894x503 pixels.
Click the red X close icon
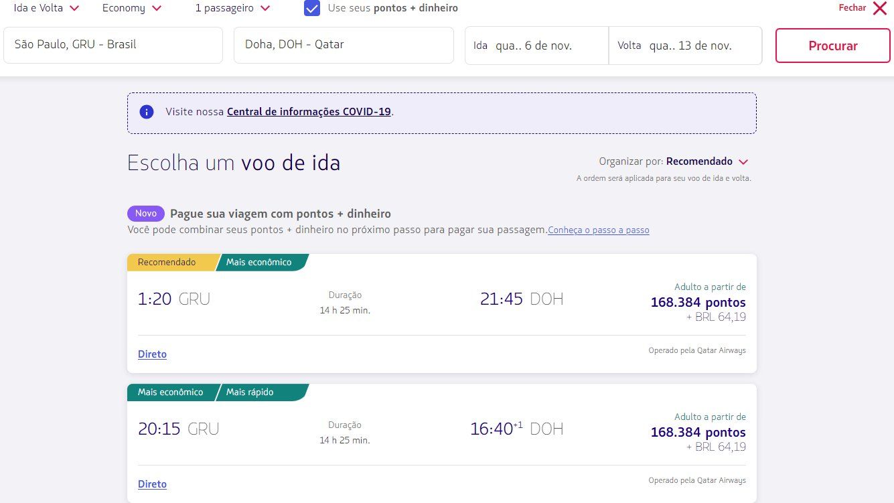click(879, 8)
